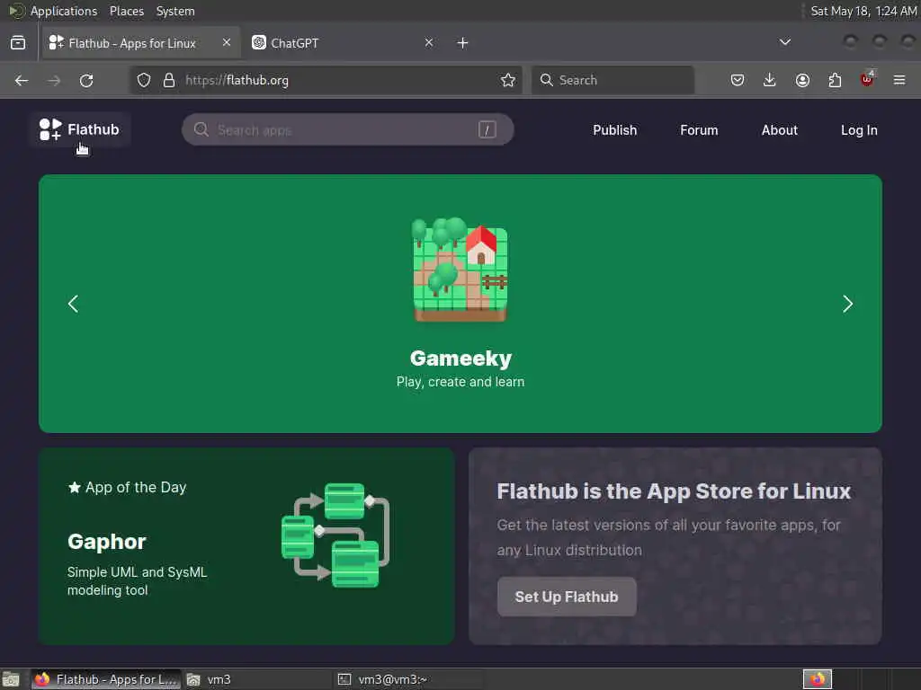Select the Flathub - Apps for Linux tab
The height and width of the screenshot is (690, 921).
141,43
